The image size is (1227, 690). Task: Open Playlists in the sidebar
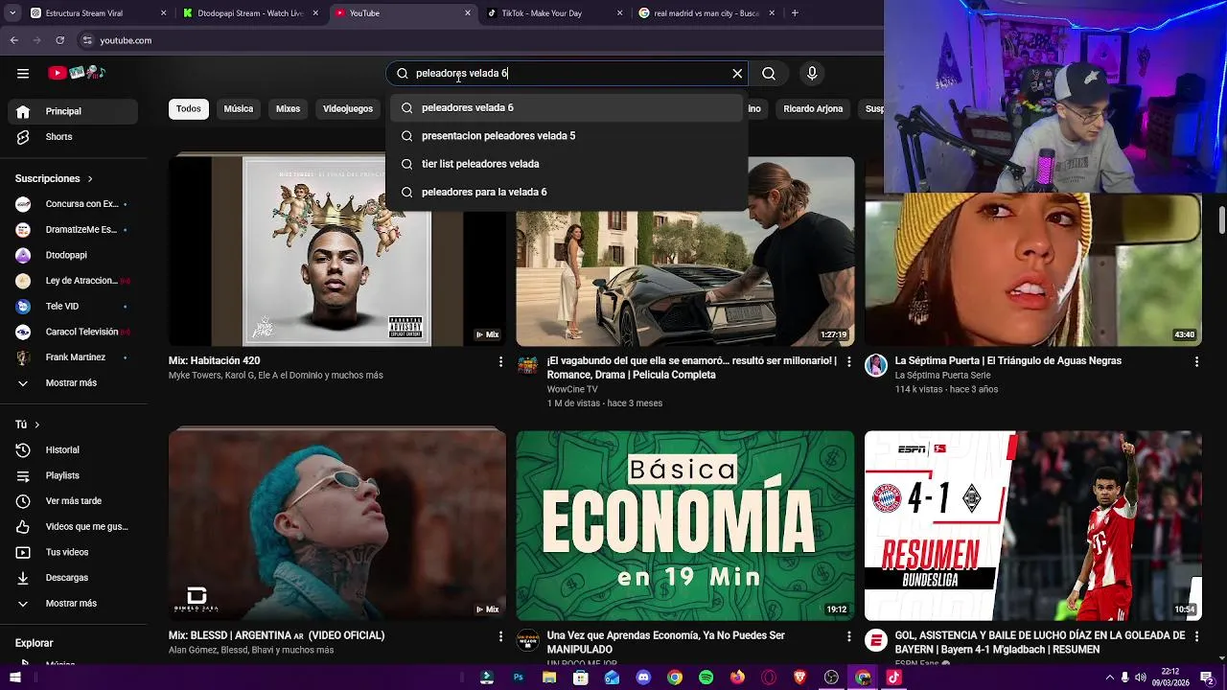tap(73, 475)
